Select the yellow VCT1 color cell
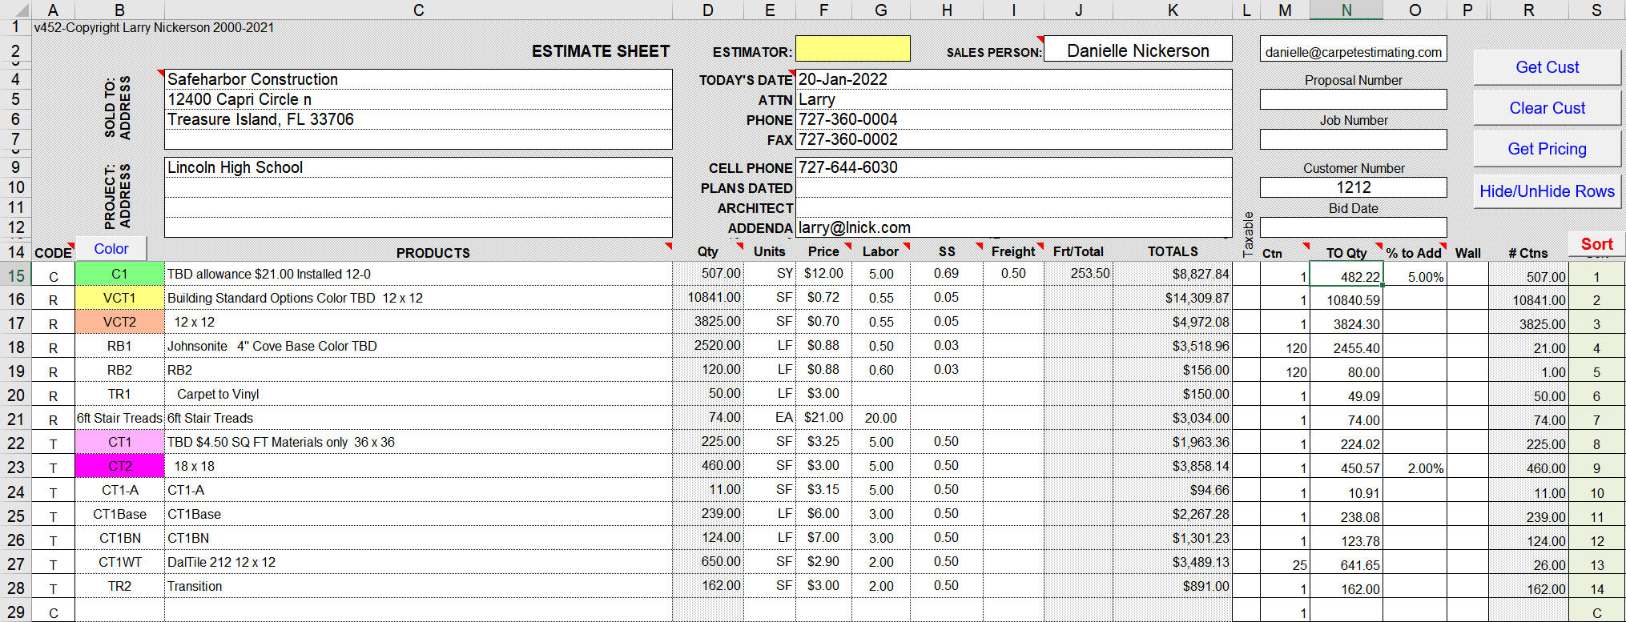 pyautogui.click(x=119, y=298)
